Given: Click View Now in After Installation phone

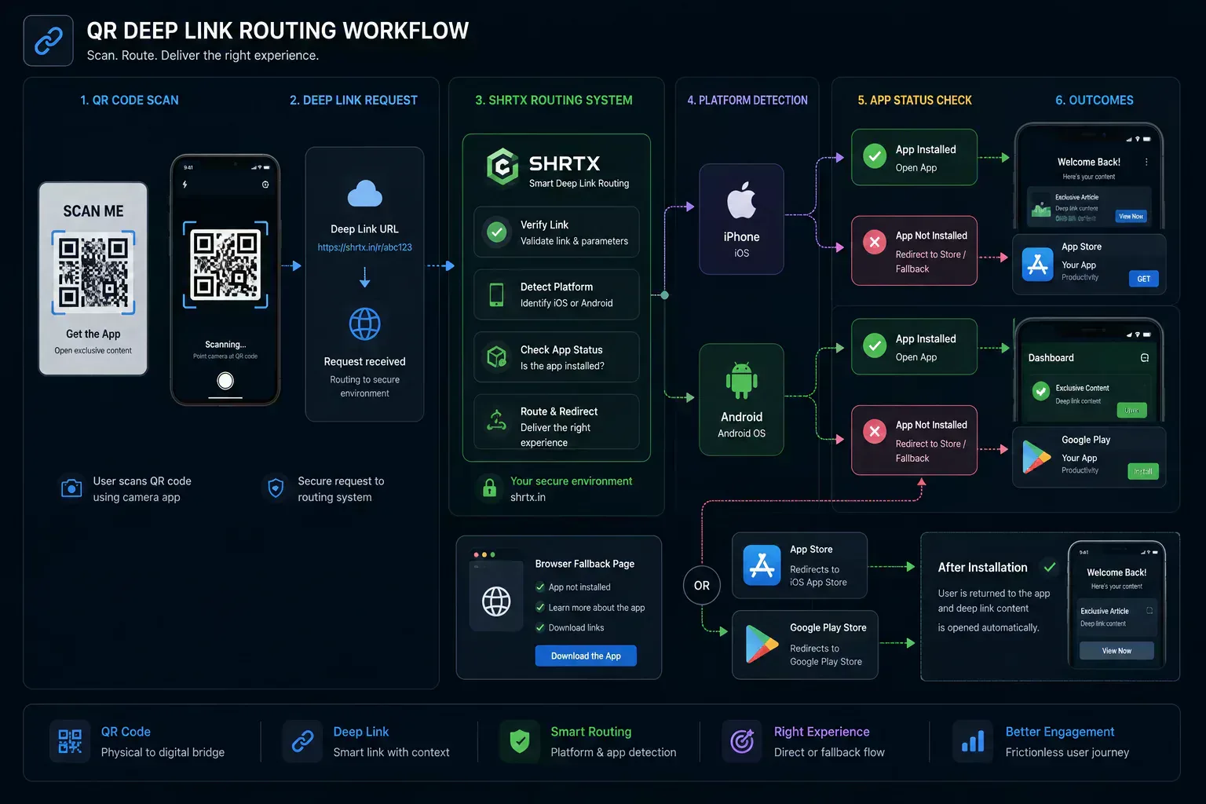Looking at the screenshot, I should [x=1116, y=650].
